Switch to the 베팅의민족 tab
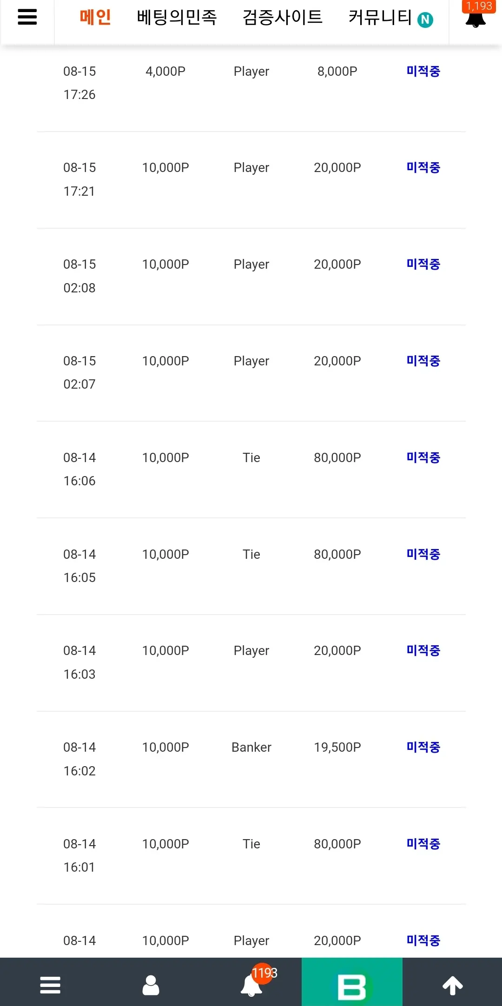The height and width of the screenshot is (1006, 502). (x=177, y=17)
